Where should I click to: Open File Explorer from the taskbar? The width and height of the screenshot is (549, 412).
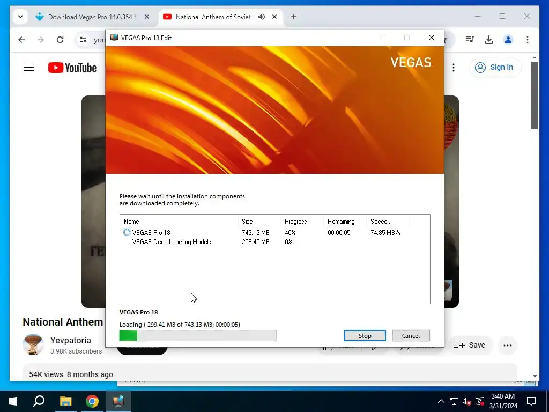[x=65, y=401]
